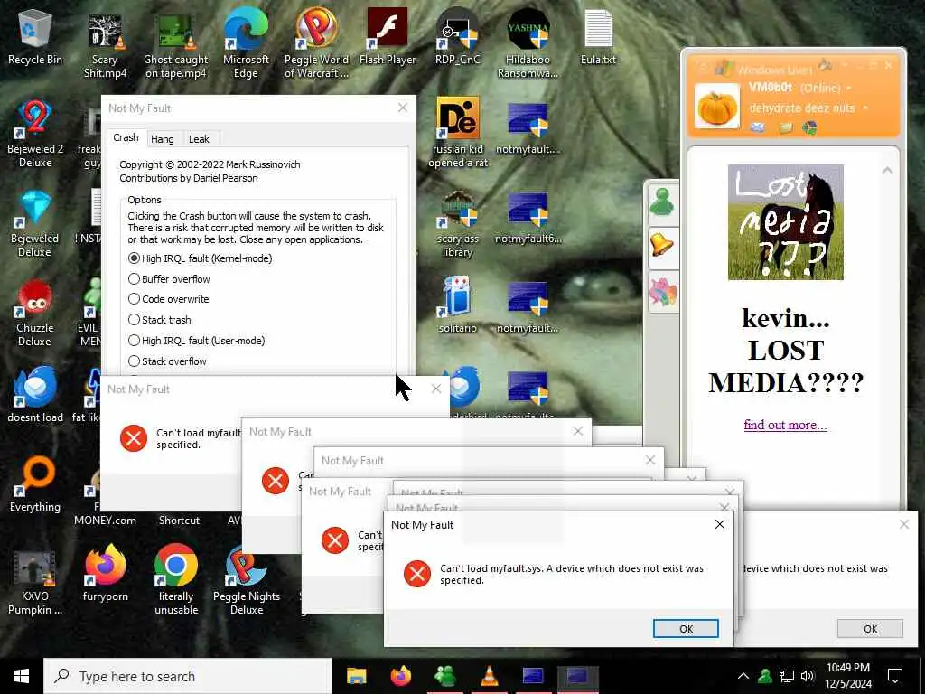Click the Messenger content scroll-up chevron

pos(887,171)
